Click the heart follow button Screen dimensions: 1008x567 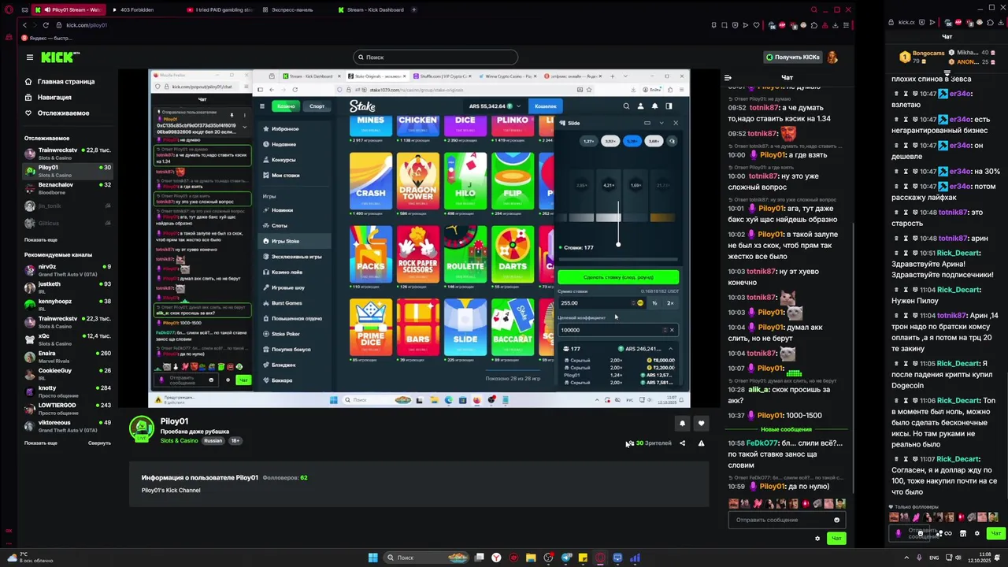click(701, 424)
